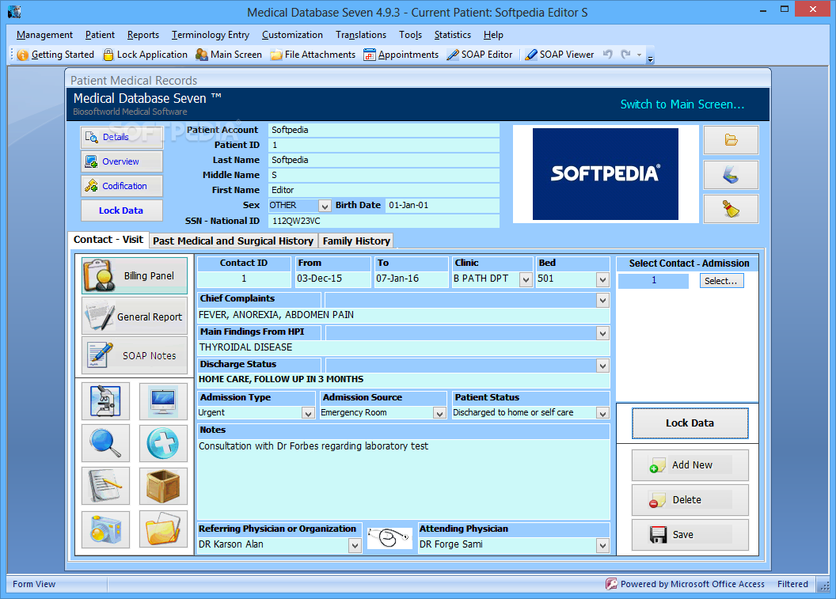
Task: Click the stethoscope icon between physicians
Action: coord(389,538)
